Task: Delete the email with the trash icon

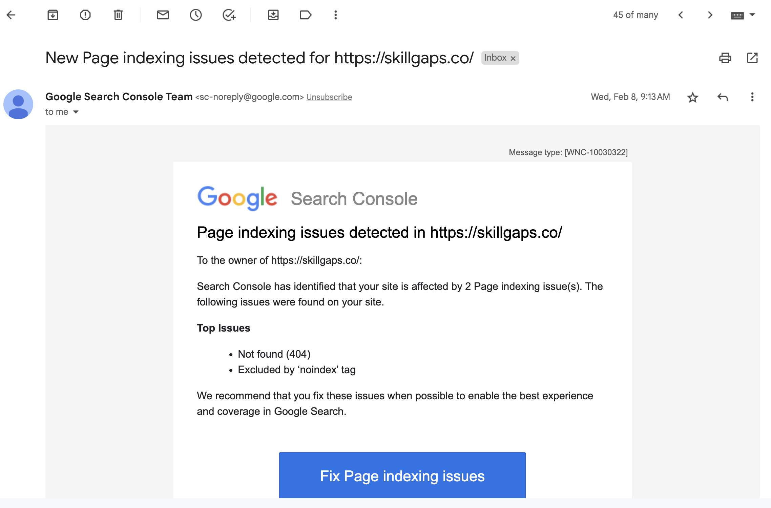Action: click(x=118, y=15)
